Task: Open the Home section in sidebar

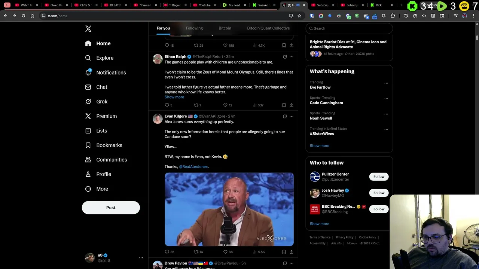Action: click(x=98, y=43)
